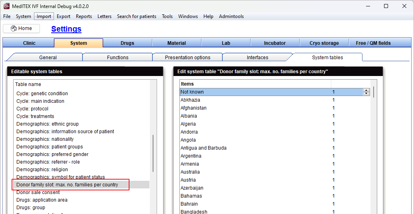Select 'Donor family slot: max. no. families per country'
Viewport: 414px width, 214px height.
click(82, 185)
